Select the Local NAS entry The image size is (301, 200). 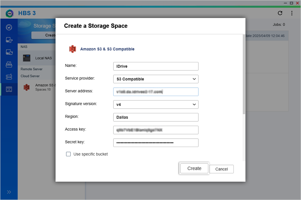pos(37,58)
